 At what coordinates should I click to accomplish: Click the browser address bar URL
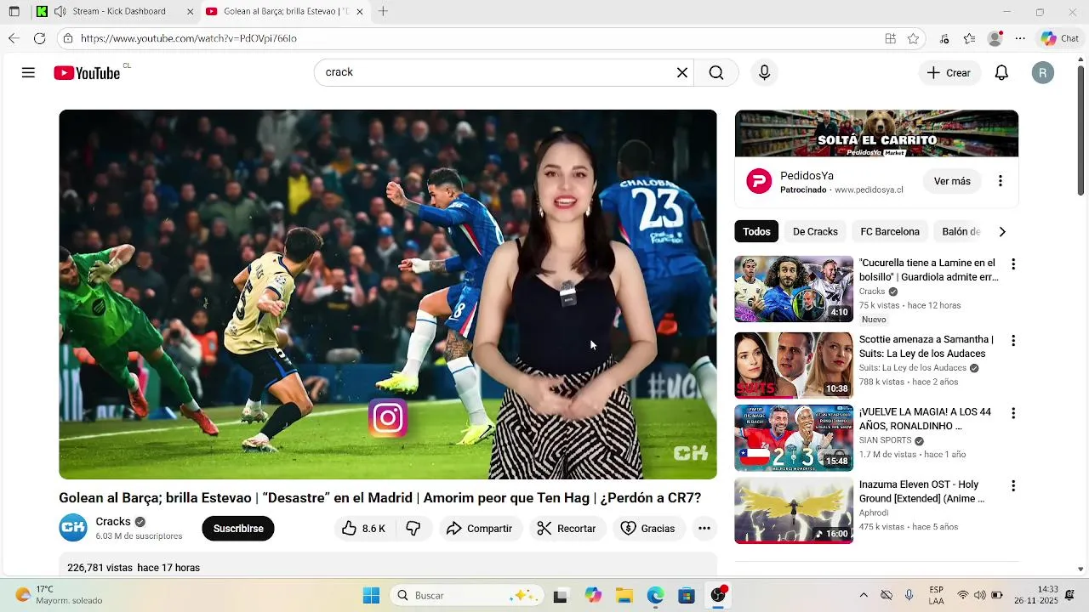click(x=189, y=38)
